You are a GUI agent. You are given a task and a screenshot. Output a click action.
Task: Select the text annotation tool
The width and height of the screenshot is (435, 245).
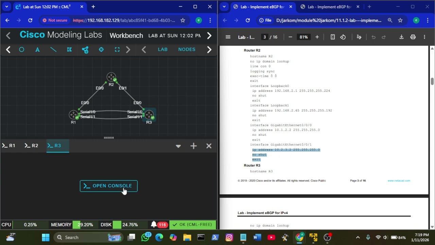click(37, 50)
